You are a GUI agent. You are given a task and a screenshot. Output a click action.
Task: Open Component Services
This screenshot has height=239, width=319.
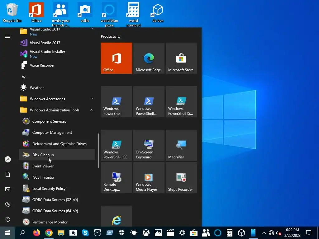click(57, 121)
